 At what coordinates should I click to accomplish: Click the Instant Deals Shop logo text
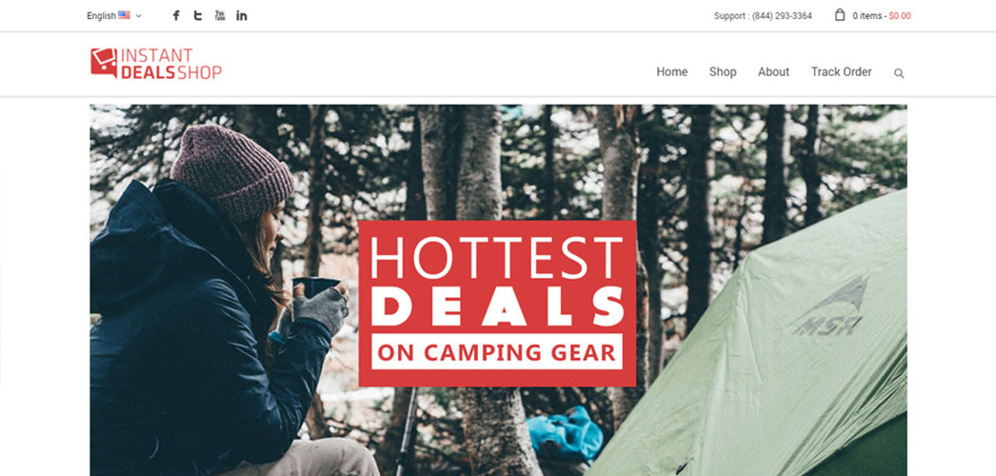(170, 64)
